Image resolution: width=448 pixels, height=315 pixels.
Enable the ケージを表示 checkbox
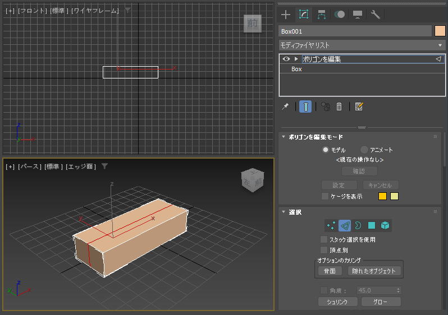click(x=325, y=196)
